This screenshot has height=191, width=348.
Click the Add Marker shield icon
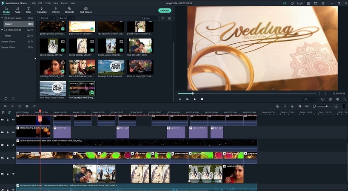pyautogui.click(x=285, y=106)
